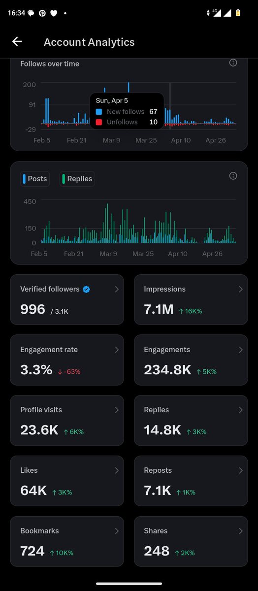Expand the Verified followers card chevron

coord(117,290)
